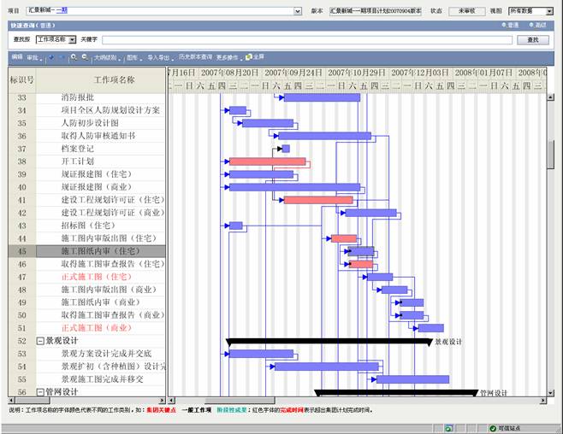The height and width of the screenshot is (434, 563).
Task: Click the zoom in magnifier icon
Action: point(74,57)
